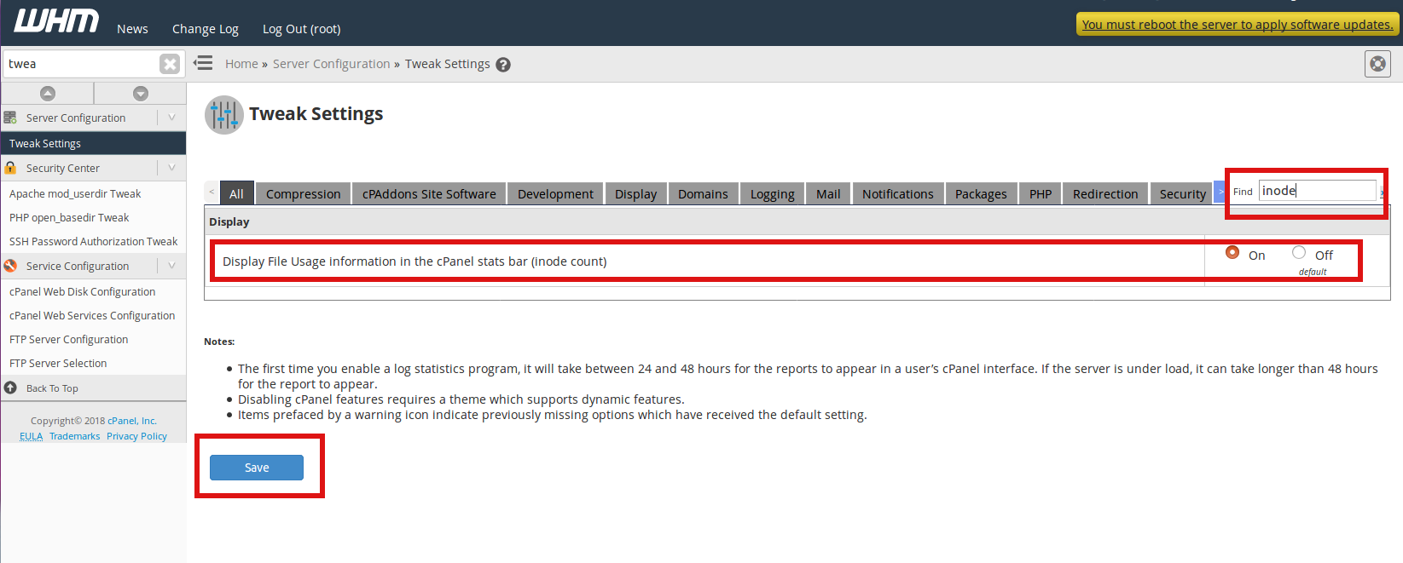Collapse all sidebar sections up arrow
1403x563 pixels.
point(48,93)
